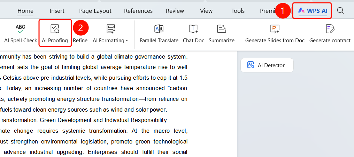Open the References tab
The height and width of the screenshot is (157, 354).
138,11
